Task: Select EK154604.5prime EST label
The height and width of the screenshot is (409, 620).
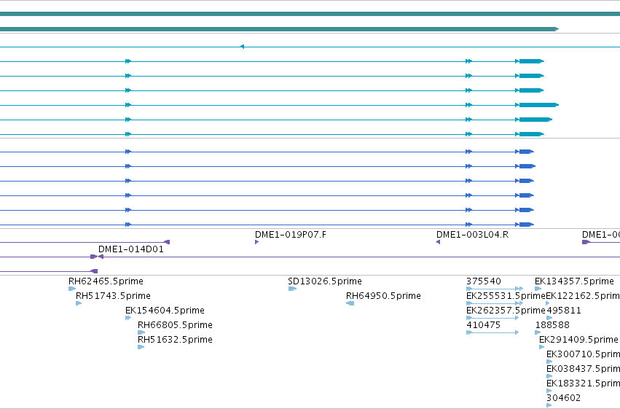Action: (165, 311)
